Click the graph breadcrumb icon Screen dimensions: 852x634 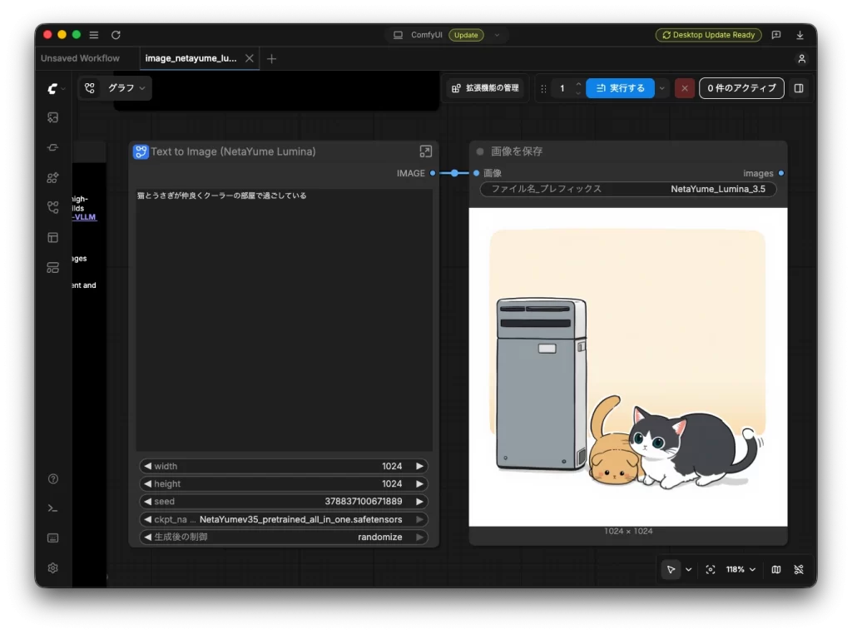tap(90, 88)
